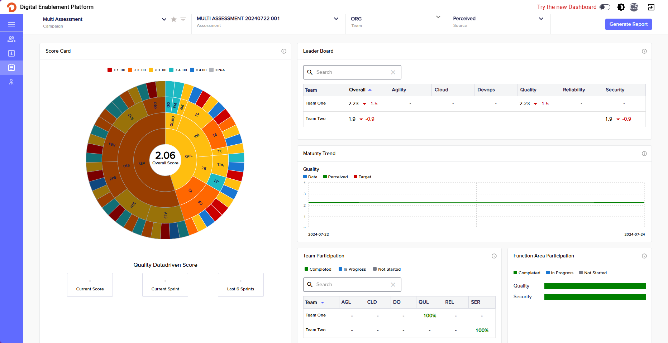Enable the Try the new Dashboard toggle
This screenshot has height=343, width=668.
605,7
